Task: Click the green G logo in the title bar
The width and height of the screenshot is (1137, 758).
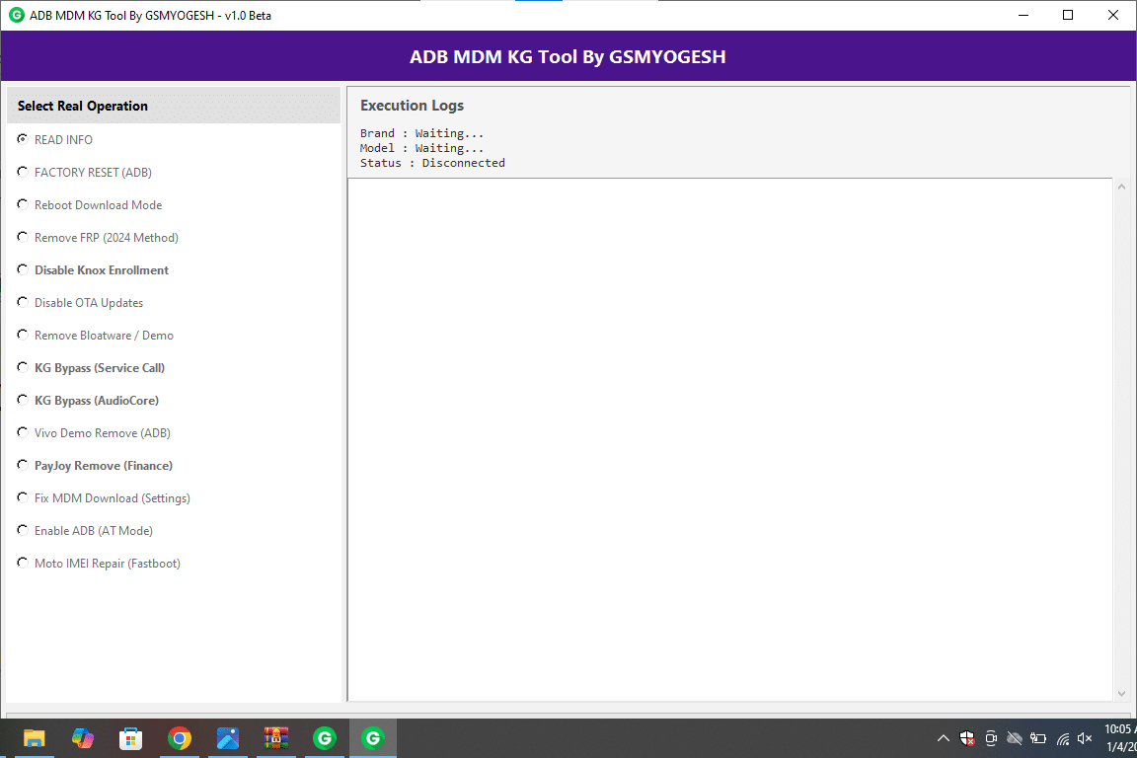Action: pos(15,15)
